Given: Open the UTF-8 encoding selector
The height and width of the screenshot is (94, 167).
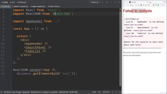Looking at the screenshot, I should (106, 92).
